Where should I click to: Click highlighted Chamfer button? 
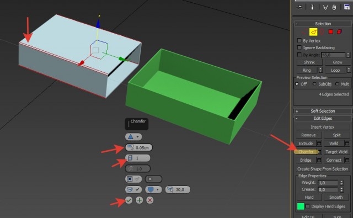pyautogui.click(x=306, y=152)
